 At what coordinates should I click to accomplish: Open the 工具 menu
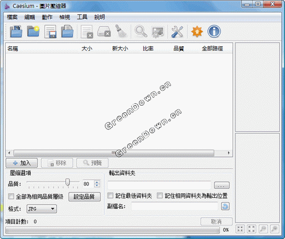82,17
